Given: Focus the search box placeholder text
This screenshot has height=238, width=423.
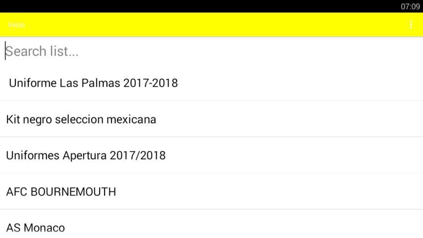Looking at the screenshot, I should pyautogui.click(x=42, y=52).
